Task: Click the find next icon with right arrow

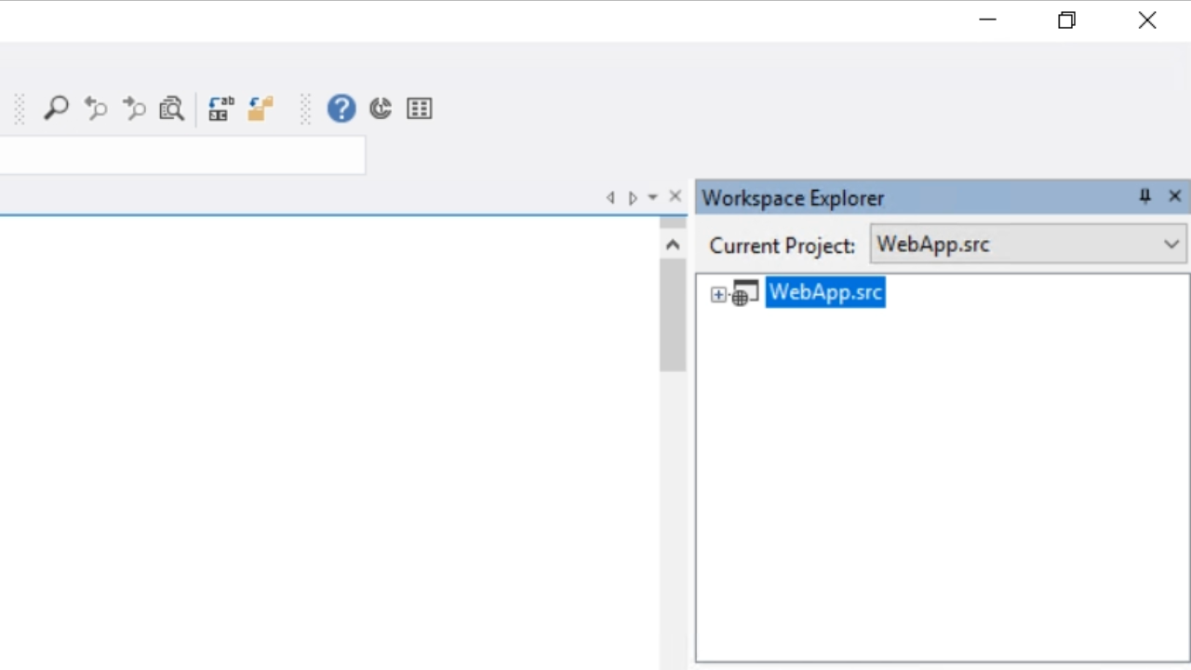Action: click(134, 109)
